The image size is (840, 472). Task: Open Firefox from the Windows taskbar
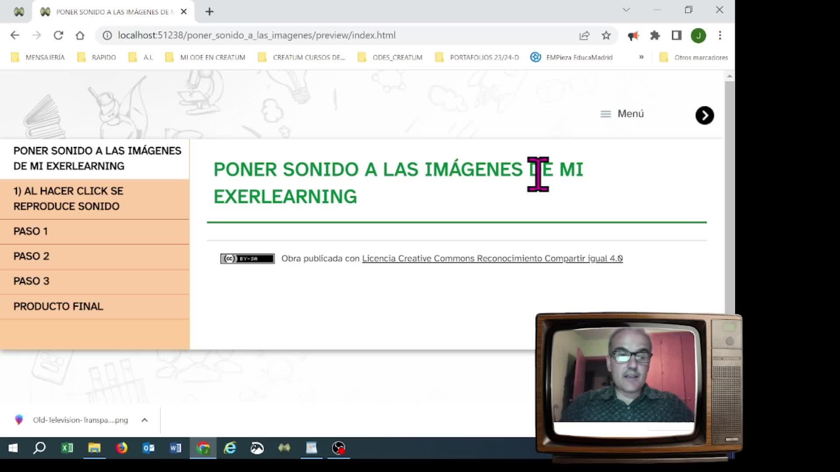coord(122,448)
